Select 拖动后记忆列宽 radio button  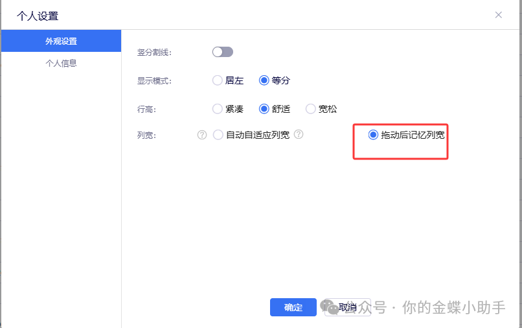pos(373,135)
